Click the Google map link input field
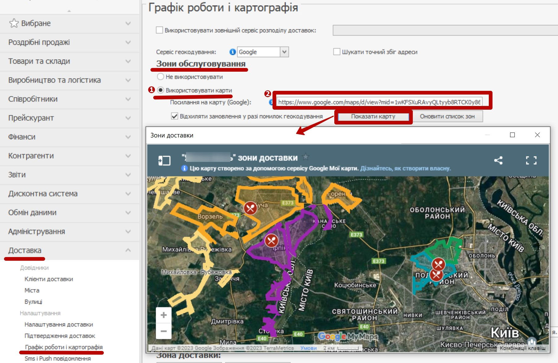This screenshot has width=558, height=363. click(379, 102)
